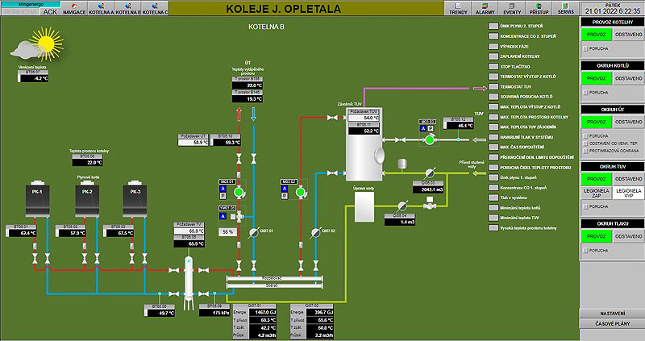The image size is (645, 341).
Task: Click pump M03.02 green status symbol
Action: (300, 192)
